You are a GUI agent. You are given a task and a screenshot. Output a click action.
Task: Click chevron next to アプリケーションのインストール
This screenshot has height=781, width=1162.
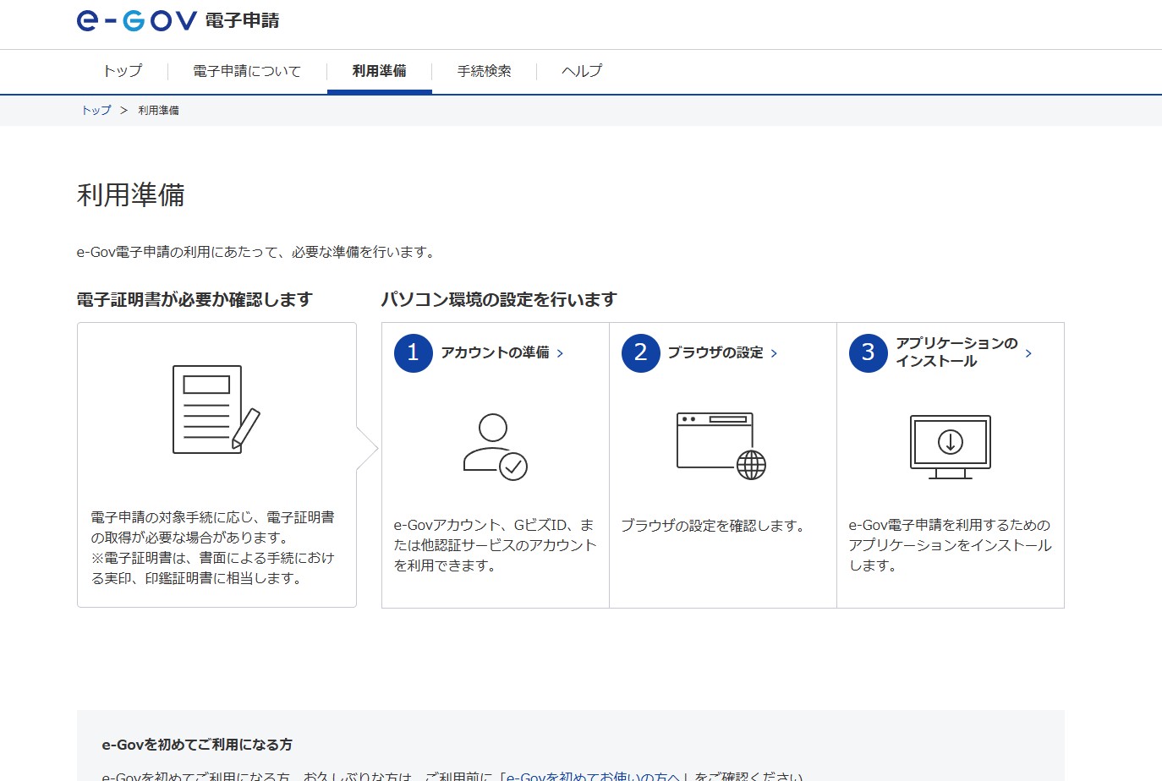[x=1028, y=353]
